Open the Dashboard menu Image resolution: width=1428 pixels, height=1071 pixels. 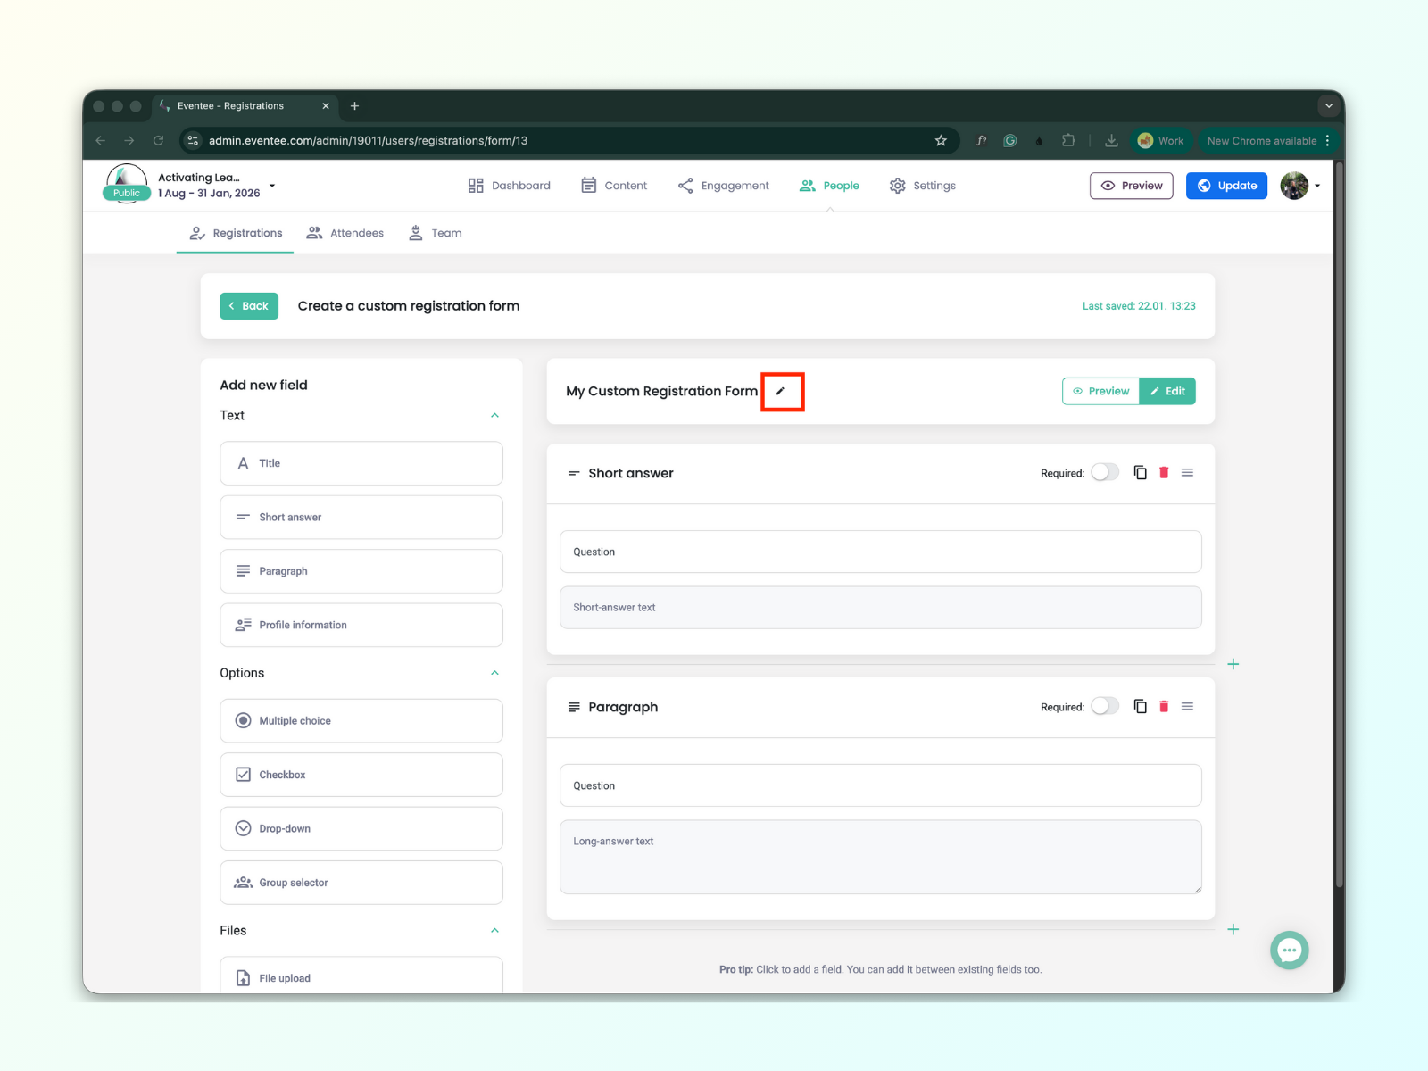pos(509,186)
